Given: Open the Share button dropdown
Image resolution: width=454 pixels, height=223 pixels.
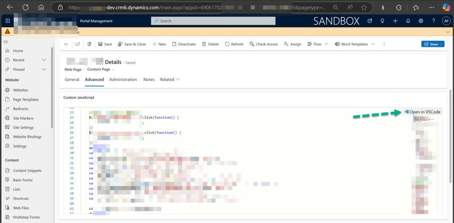Looking at the screenshot, I should tap(433, 44).
